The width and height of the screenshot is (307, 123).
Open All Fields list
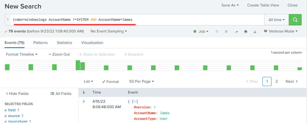point(61,94)
